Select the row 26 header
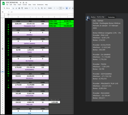 [x=3, y=72]
